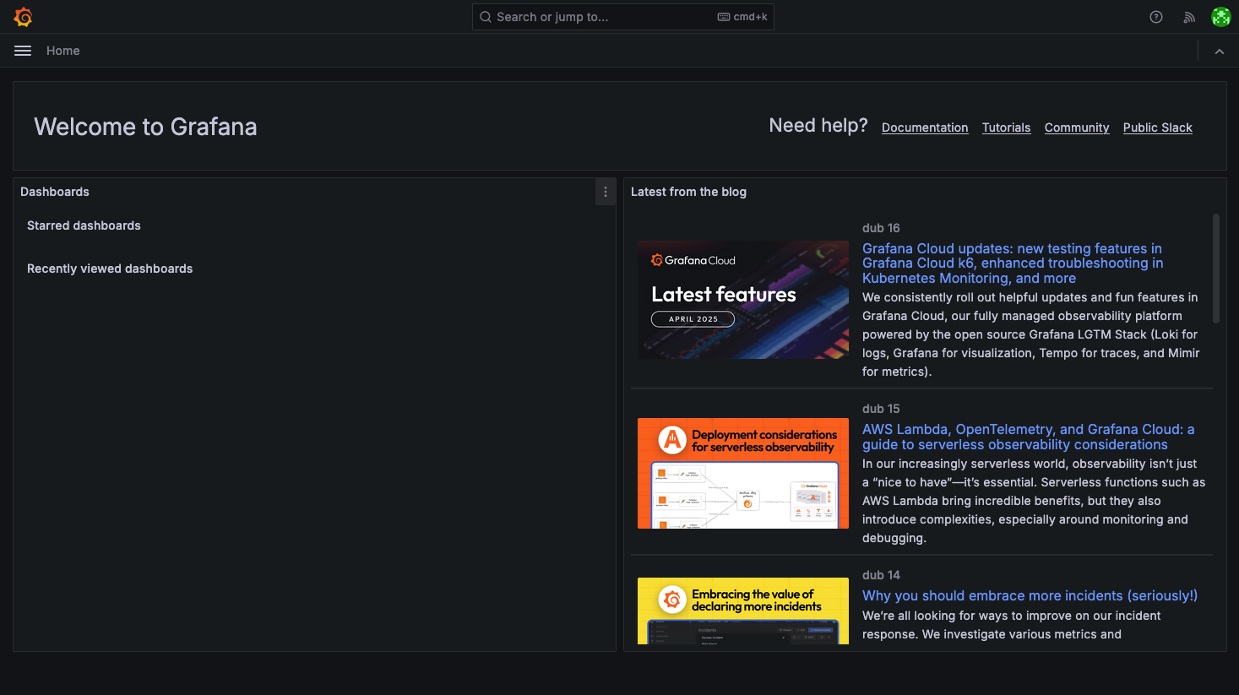
Task: Open the Dashboards panel three-dot menu
Action: tap(606, 192)
